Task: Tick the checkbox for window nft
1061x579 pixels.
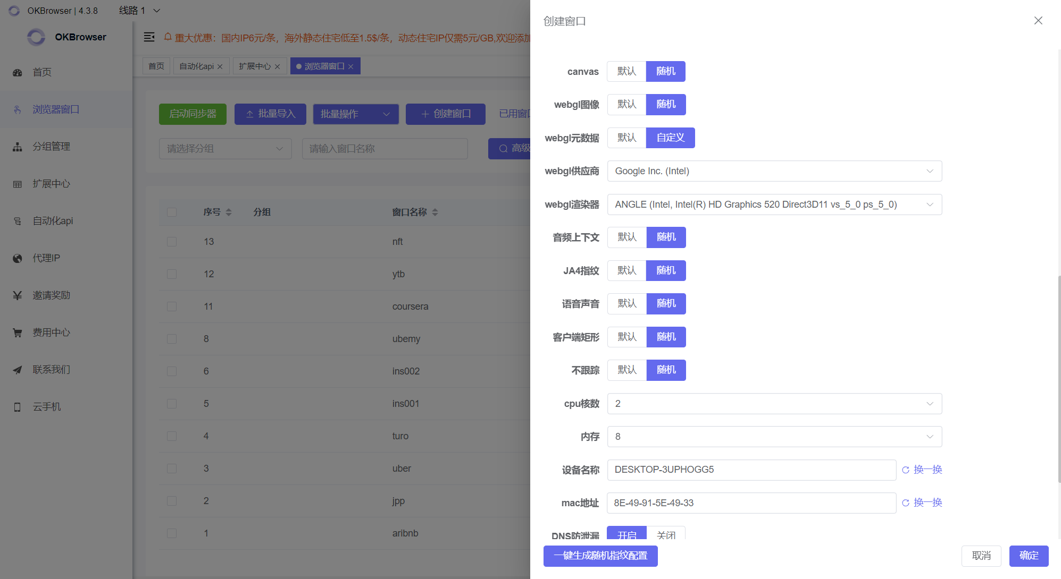Action: point(172,242)
